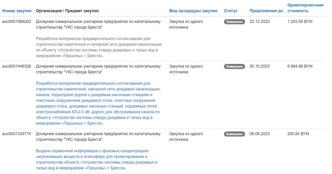
Task: Click the Завершен badge dated 09.08.2023
Action: click(x=234, y=134)
